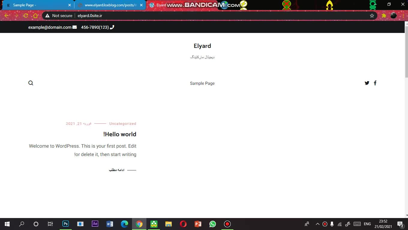Image resolution: width=408 pixels, height=230 pixels.
Task: Click the search magnifier icon on the Elyard page
Action: click(31, 83)
